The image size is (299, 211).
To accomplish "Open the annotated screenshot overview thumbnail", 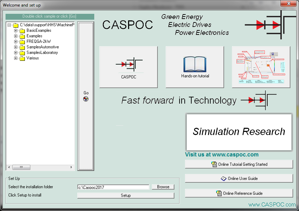I will pos(261,67).
